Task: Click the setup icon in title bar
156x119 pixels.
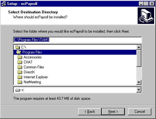Action: [3, 4]
